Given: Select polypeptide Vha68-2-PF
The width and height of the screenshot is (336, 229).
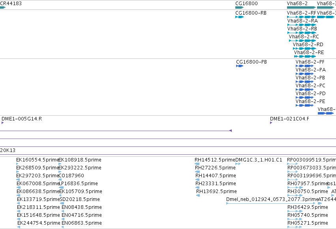Looking at the screenshot, I should tap(304, 66).
